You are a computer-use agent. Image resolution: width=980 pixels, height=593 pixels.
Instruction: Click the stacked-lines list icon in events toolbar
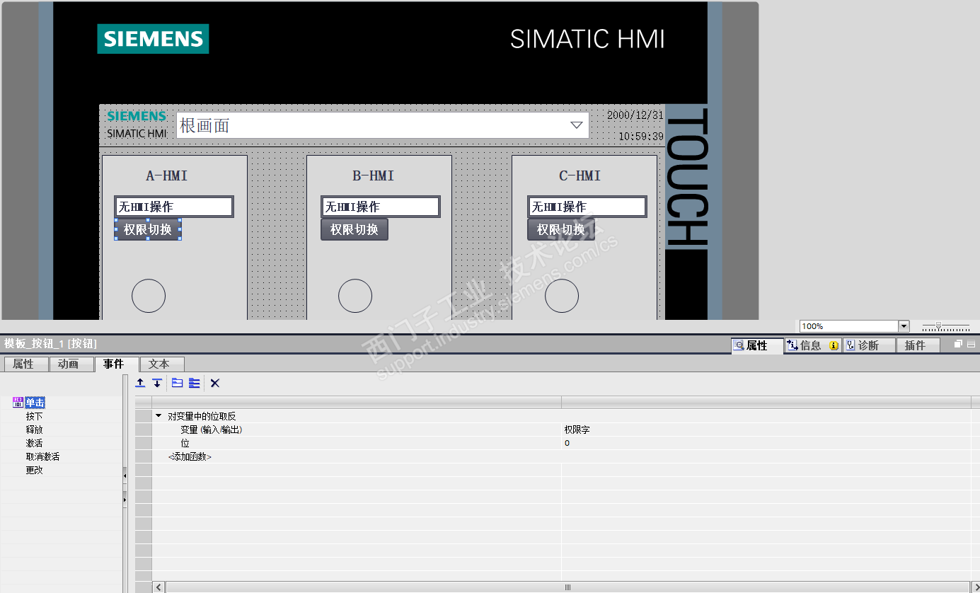(x=194, y=383)
